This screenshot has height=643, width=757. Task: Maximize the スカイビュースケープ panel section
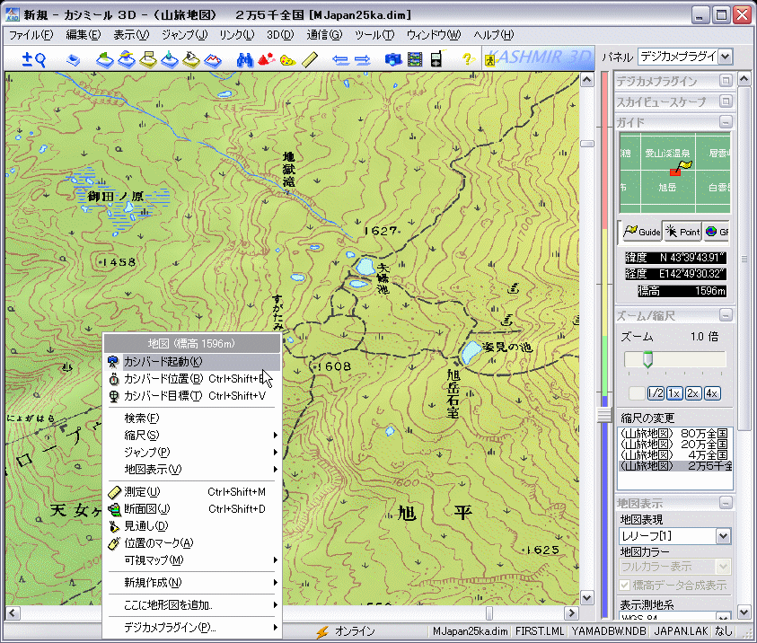726,101
